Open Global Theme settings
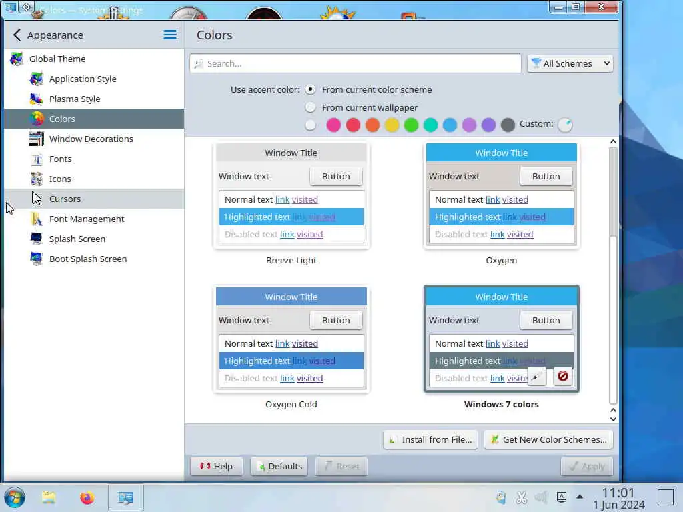Image resolution: width=683 pixels, height=512 pixels. [93, 59]
